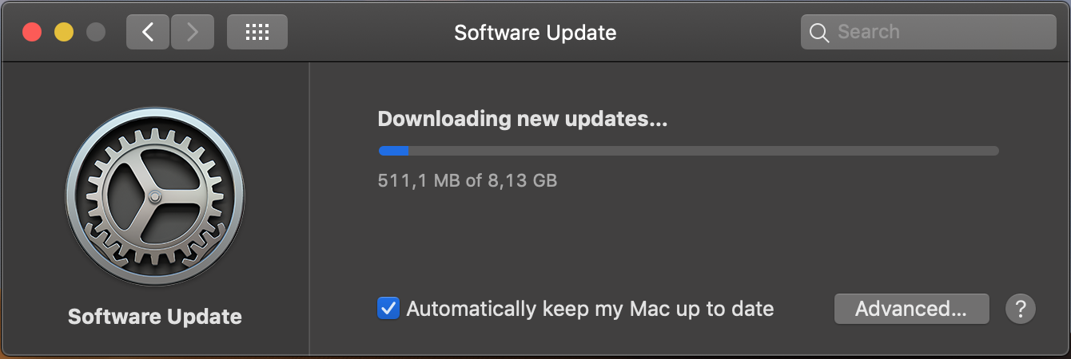Click the blue filled part of progress bar
Screen dimensions: 1071x359
393,151
